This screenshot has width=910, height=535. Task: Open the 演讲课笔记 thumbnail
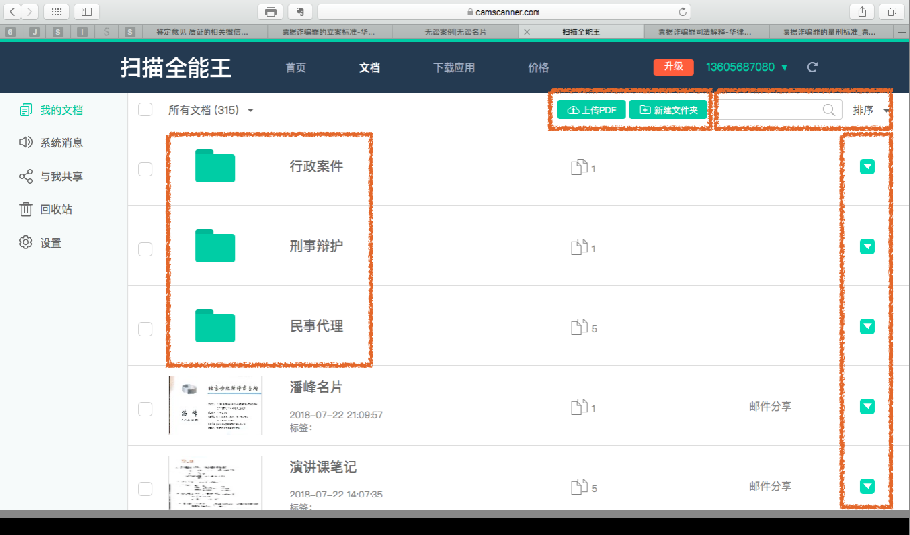coord(215,484)
